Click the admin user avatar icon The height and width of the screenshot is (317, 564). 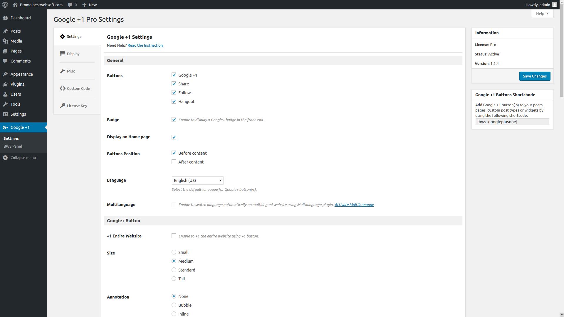554,5
